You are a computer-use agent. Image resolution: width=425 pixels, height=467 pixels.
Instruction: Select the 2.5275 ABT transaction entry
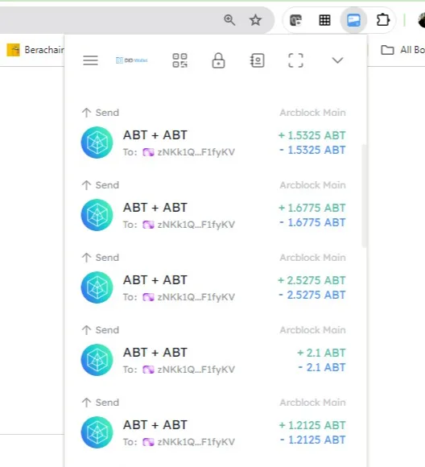click(213, 280)
